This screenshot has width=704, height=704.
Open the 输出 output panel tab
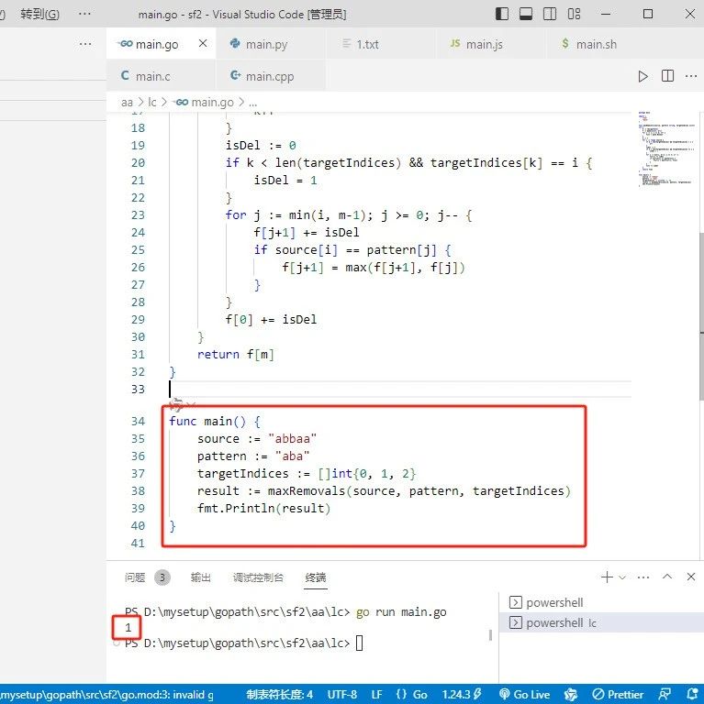[200, 577]
